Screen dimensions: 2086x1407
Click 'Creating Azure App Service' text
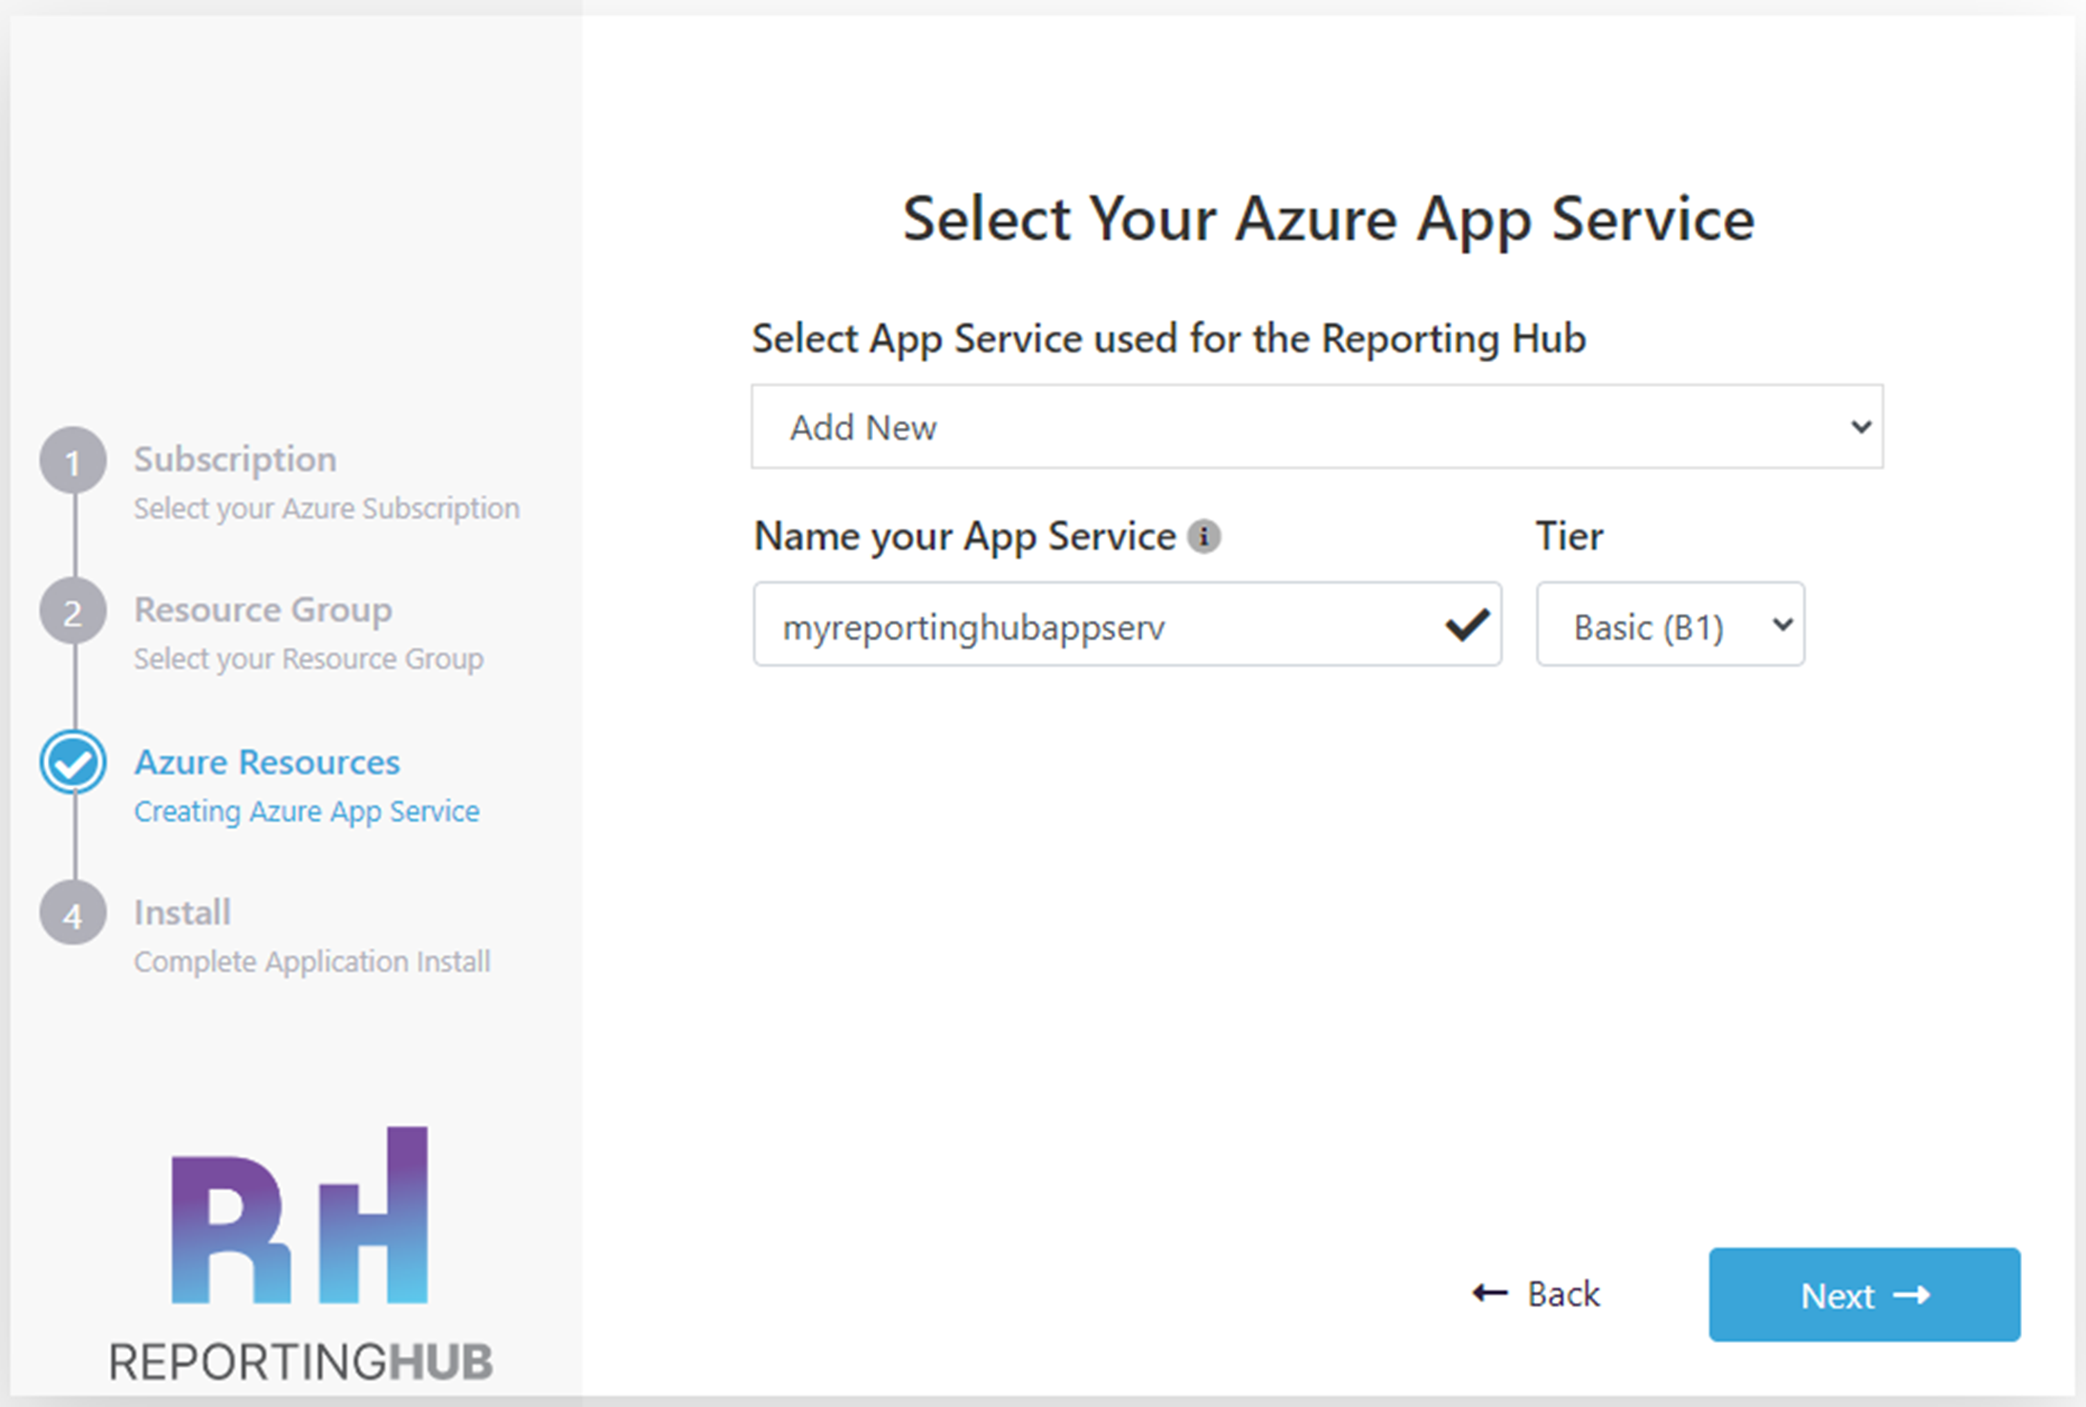307,811
